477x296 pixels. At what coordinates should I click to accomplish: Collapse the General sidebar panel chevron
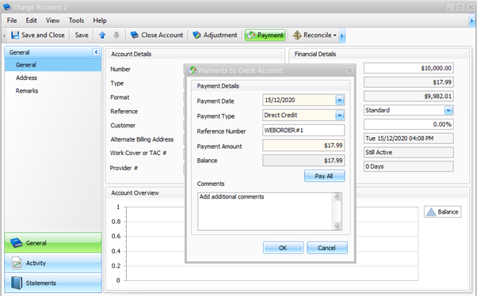[96, 52]
